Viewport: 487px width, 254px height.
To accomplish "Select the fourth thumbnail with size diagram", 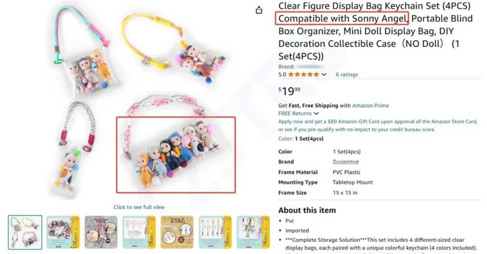I will coord(139,232).
